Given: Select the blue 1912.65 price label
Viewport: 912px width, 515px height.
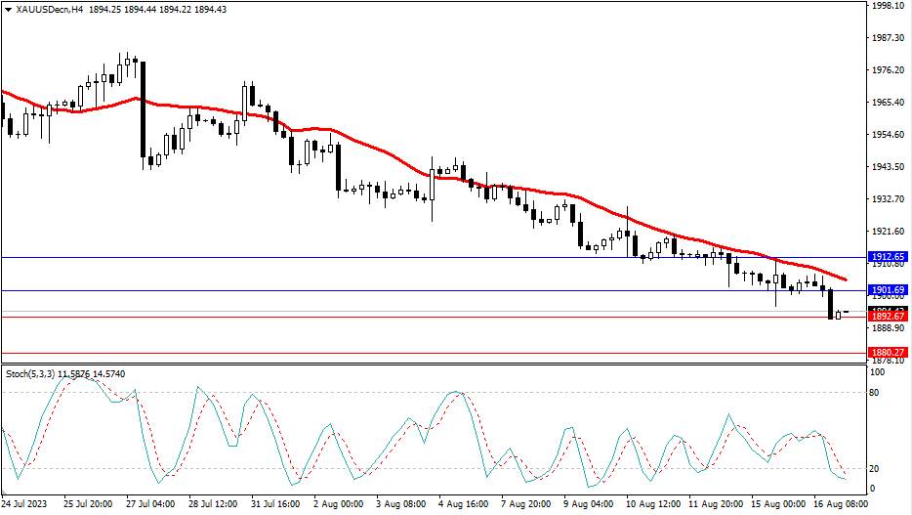Looking at the screenshot, I should (888, 257).
